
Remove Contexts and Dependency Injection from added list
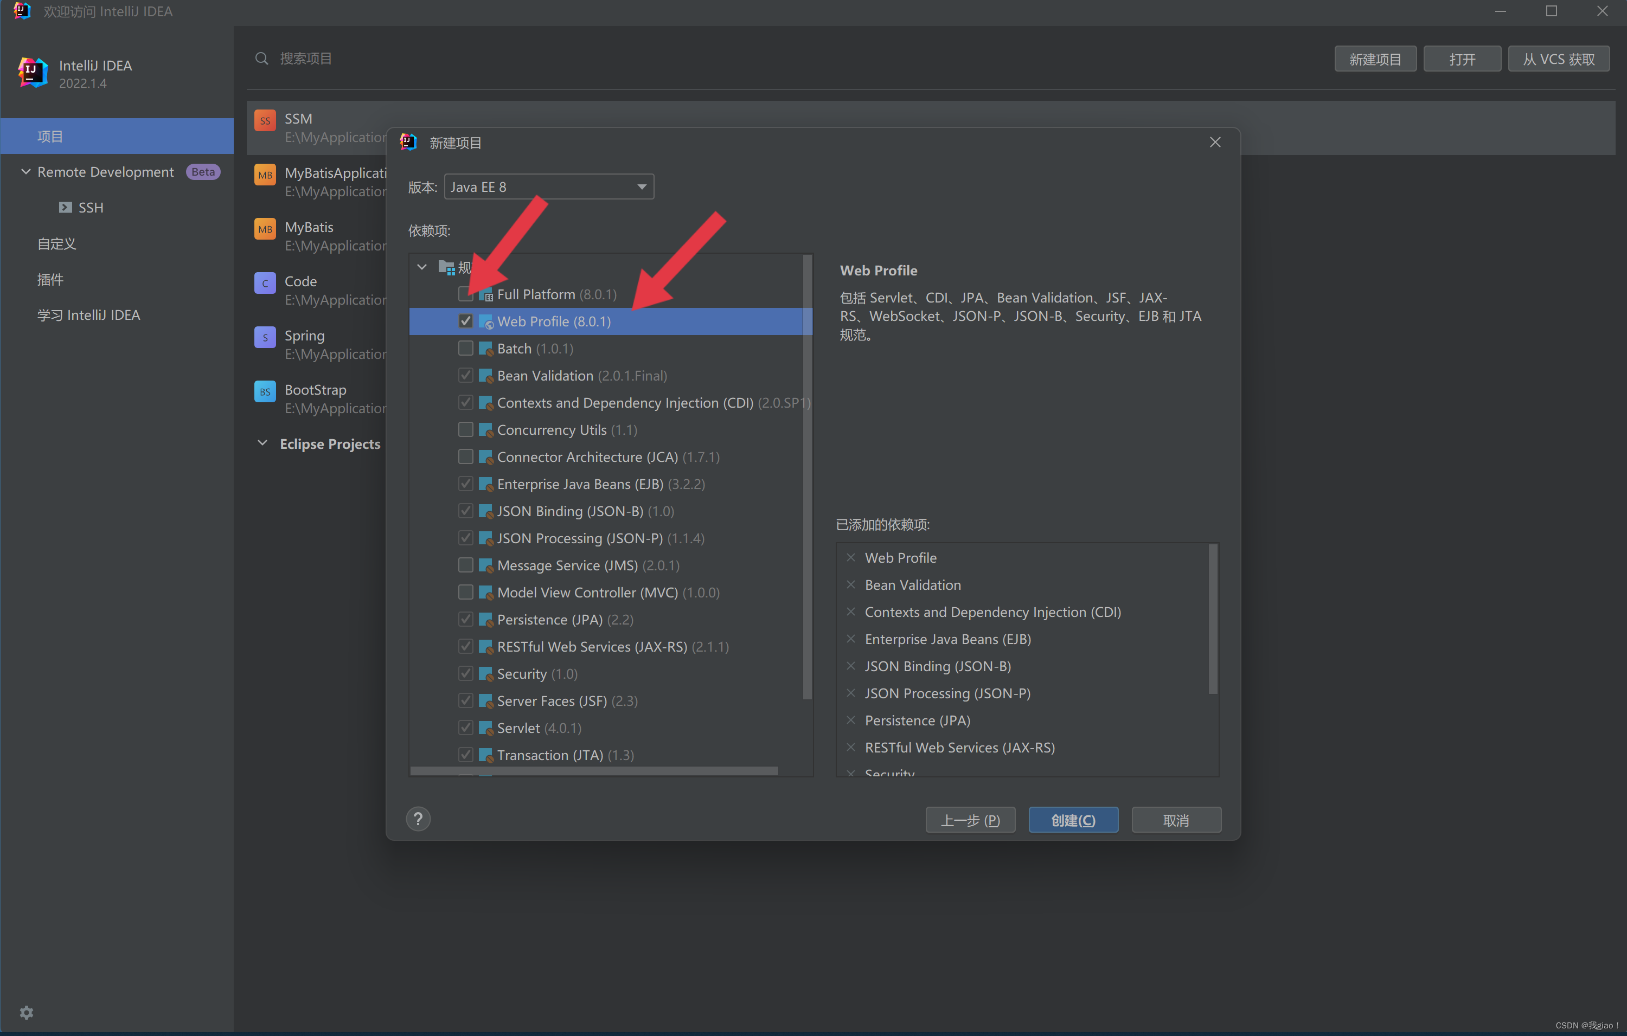click(x=851, y=611)
